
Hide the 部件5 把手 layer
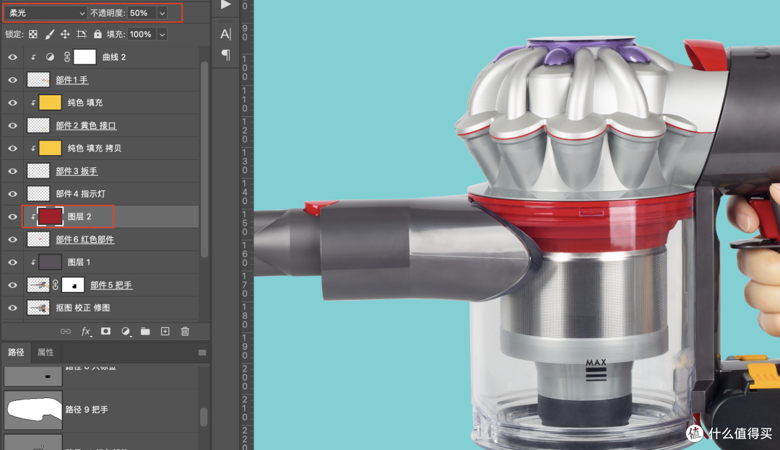tap(13, 286)
